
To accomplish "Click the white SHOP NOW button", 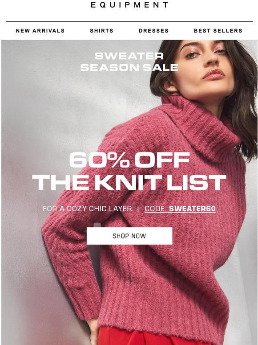I will tap(129, 236).
